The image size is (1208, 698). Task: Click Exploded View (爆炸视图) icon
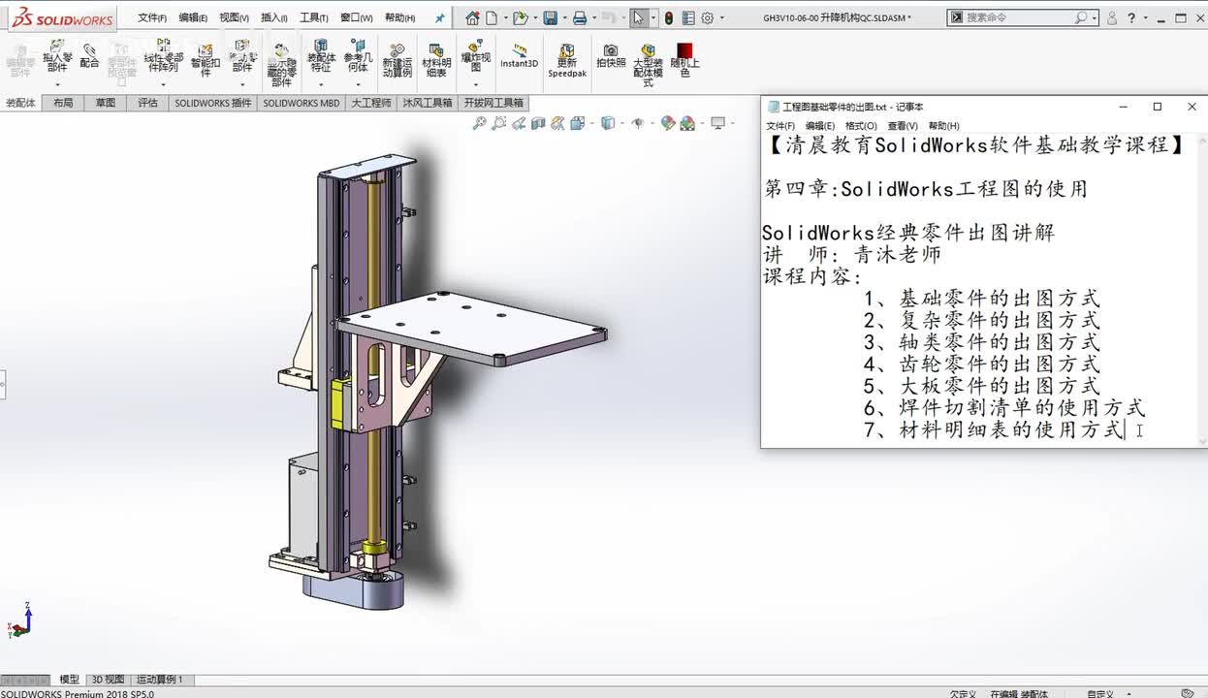coord(475,54)
